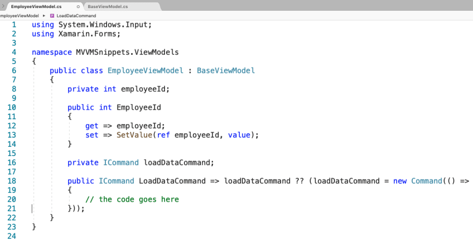The image size is (473, 243).
Task: Click 'System.Windows.Input' in the first using line
Action: tap(103, 25)
